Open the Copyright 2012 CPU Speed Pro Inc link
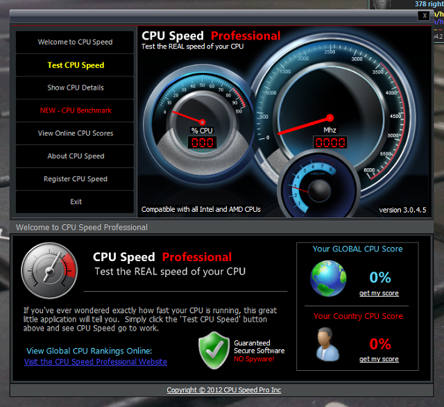Screen dimensions: 444x407 (223, 390)
